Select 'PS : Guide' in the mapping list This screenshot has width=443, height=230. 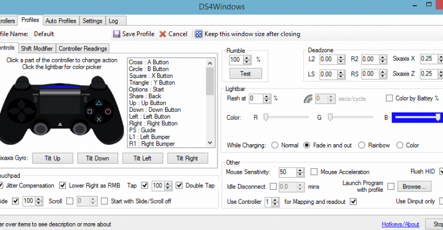(143, 130)
